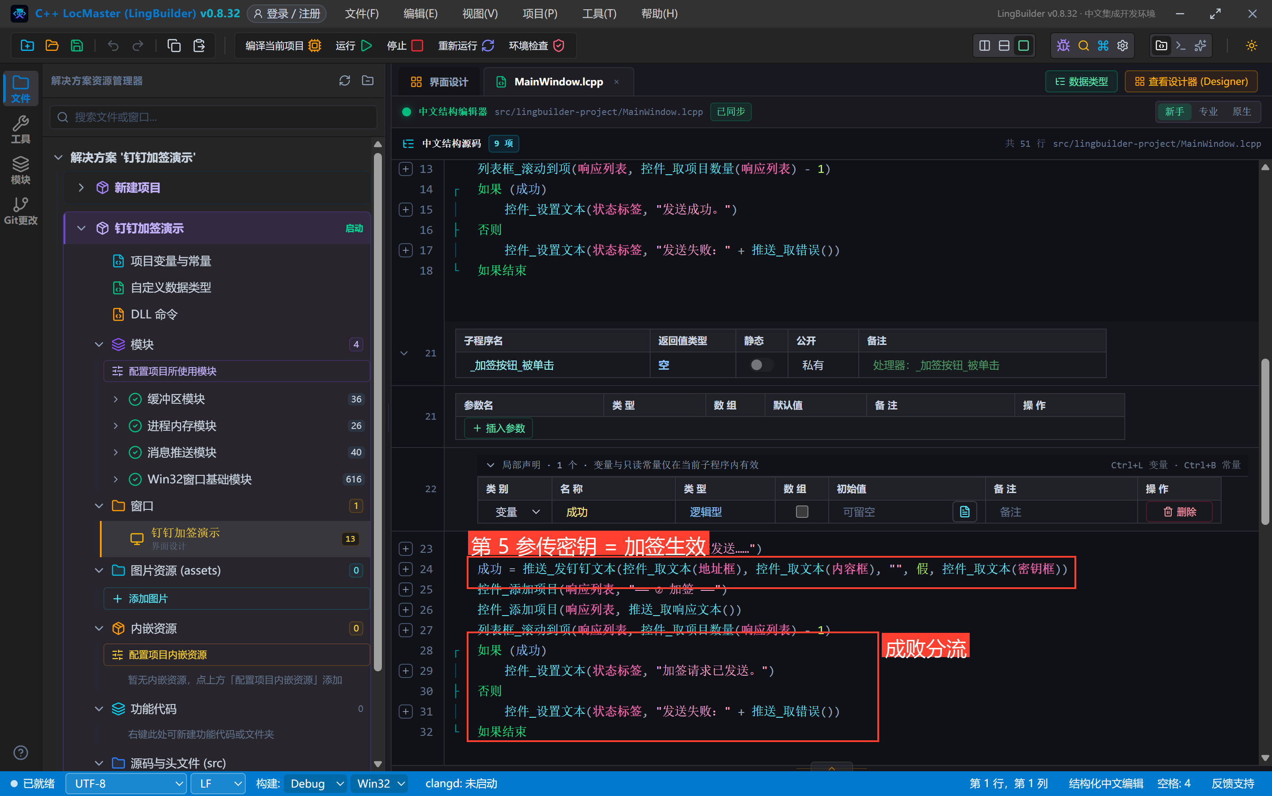This screenshot has width=1272, height=796.
Task: Click the open folder toolbar icon
Action: 52,46
